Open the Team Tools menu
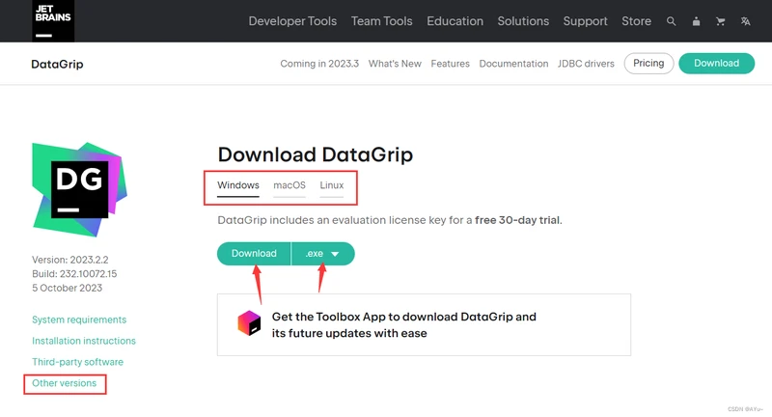Viewport: 772px width, 417px height. point(381,21)
